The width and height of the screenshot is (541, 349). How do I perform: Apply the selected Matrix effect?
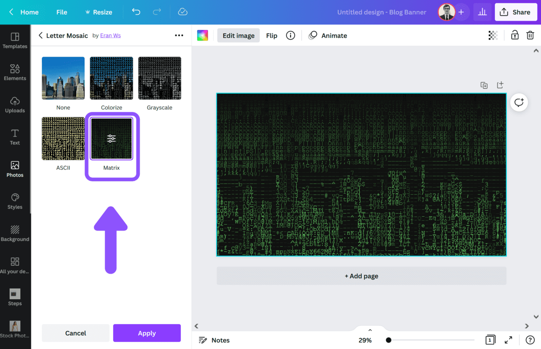[x=147, y=333]
